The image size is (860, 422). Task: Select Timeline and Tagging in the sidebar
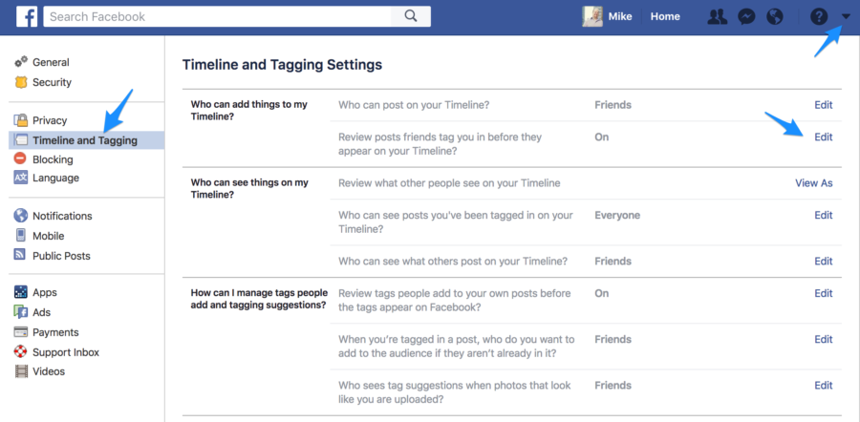click(x=84, y=140)
